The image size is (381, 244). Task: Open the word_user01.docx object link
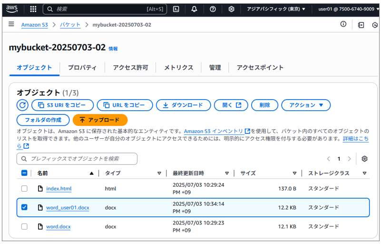click(68, 207)
